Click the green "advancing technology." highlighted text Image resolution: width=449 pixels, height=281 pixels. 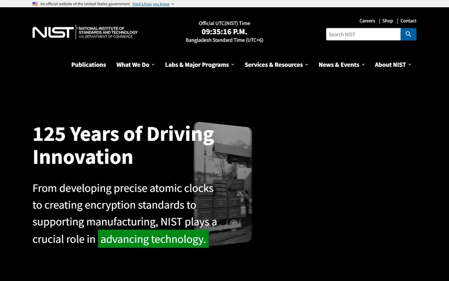153,239
